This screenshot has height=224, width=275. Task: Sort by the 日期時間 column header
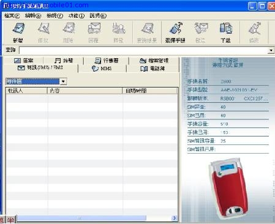pyautogui.click(x=150, y=91)
